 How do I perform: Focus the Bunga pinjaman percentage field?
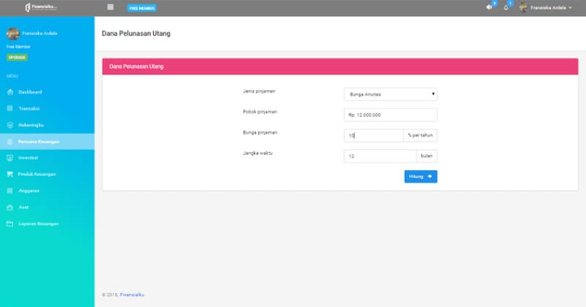373,136
